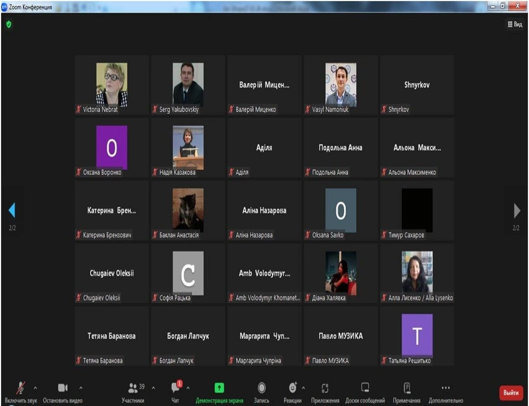The image size is (529, 406).
Task: Open the Приложения apps icon
Action: (325, 388)
